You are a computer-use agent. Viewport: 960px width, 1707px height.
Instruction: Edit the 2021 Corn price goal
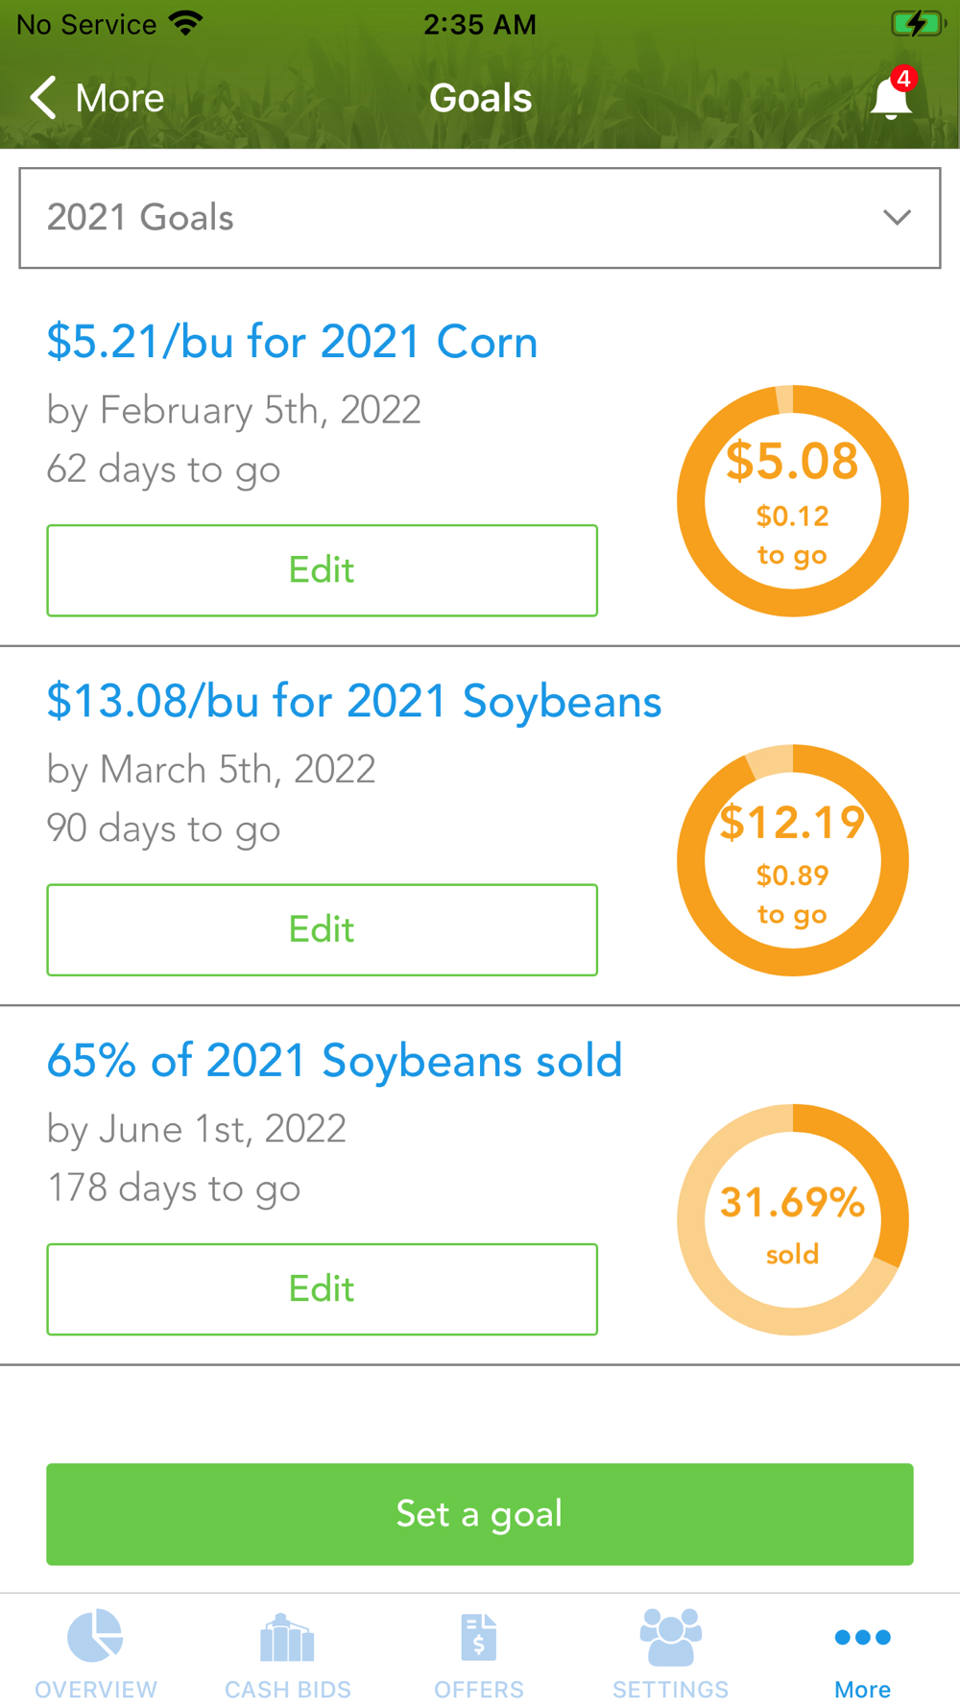tap(322, 570)
